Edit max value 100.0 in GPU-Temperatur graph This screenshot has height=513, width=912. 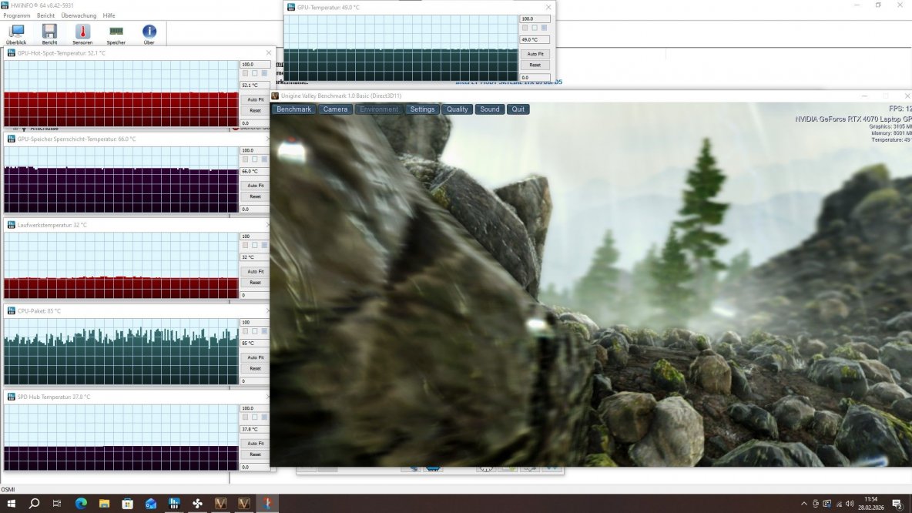535,18
